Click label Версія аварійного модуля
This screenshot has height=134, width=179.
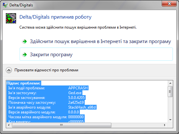(32, 112)
